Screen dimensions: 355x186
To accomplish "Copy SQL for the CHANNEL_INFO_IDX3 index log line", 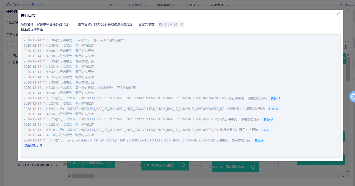I will 273,109.
